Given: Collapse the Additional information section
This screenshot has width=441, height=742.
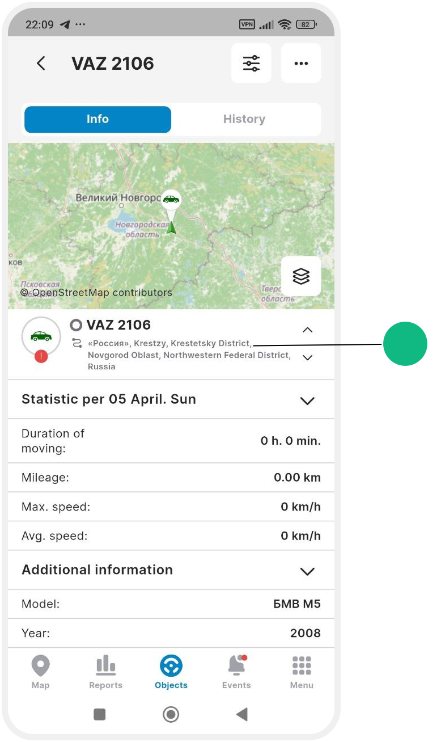Looking at the screenshot, I should (x=307, y=571).
